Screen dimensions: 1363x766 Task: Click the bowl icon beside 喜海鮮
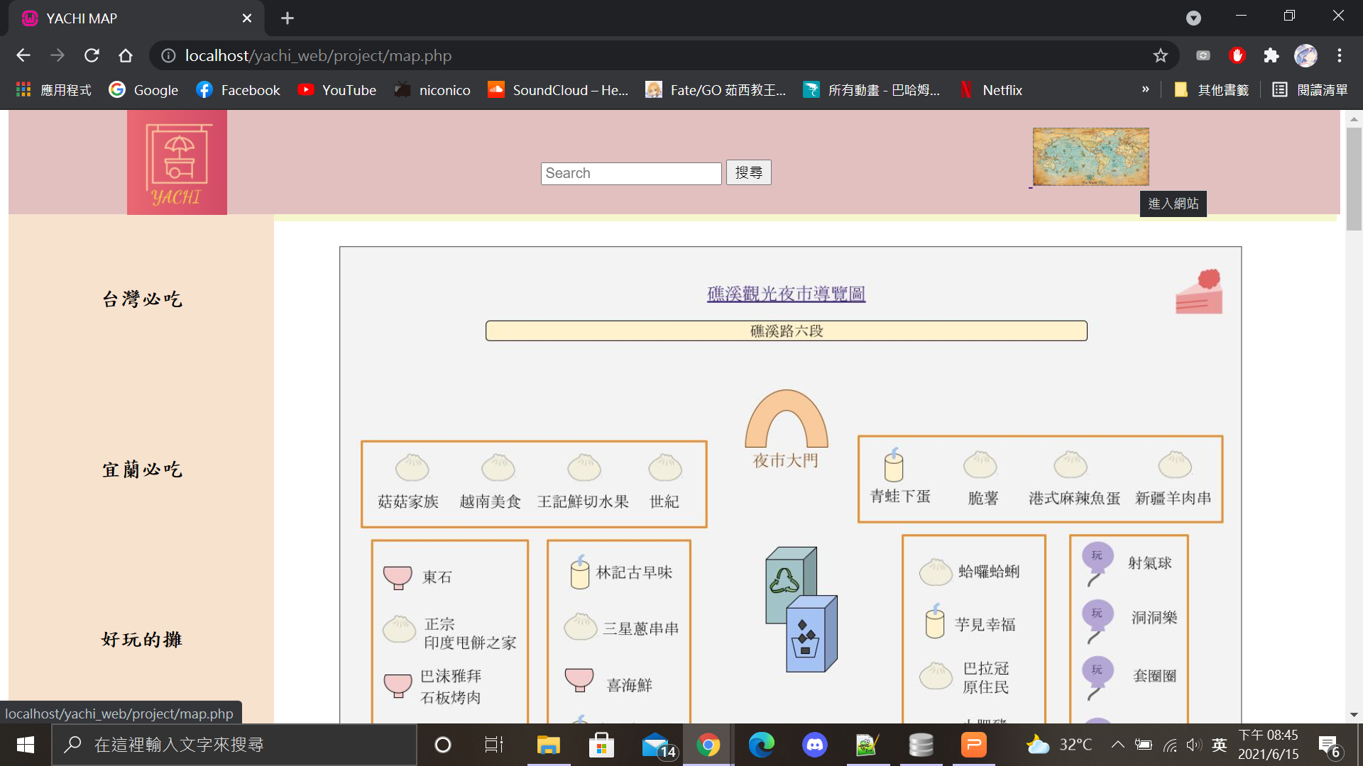click(x=579, y=679)
